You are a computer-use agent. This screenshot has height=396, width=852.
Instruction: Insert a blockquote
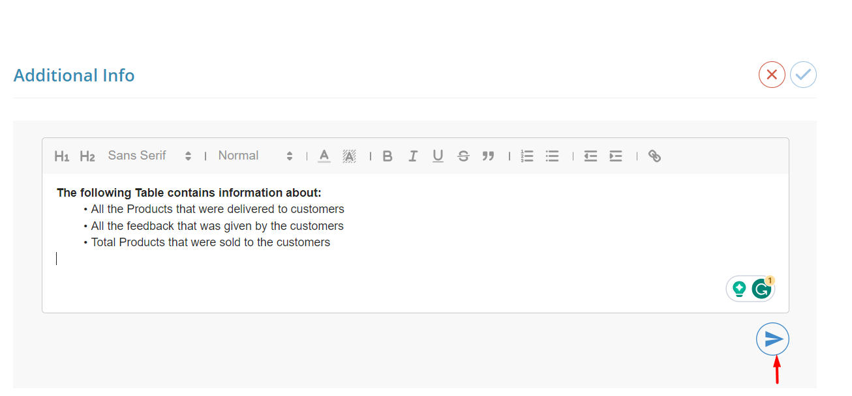coord(488,156)
